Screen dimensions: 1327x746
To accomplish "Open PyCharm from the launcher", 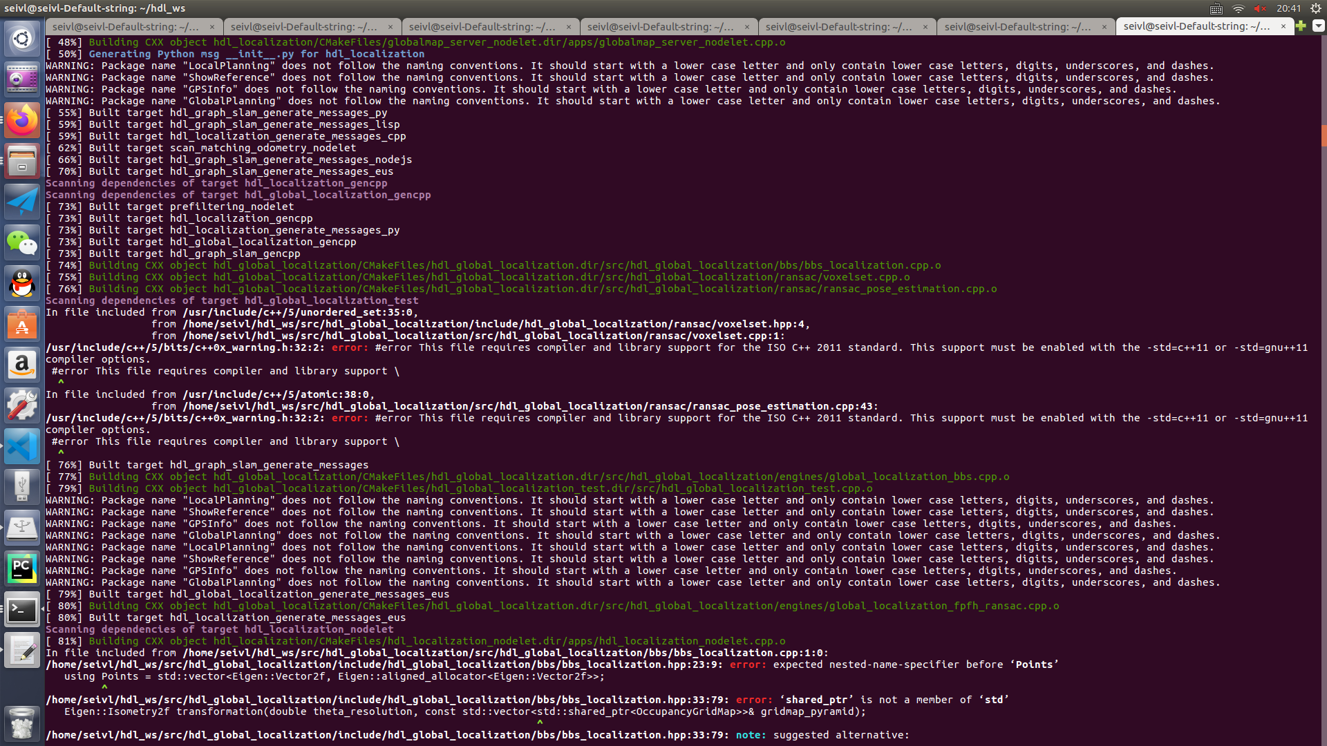I will coord(22,568).
